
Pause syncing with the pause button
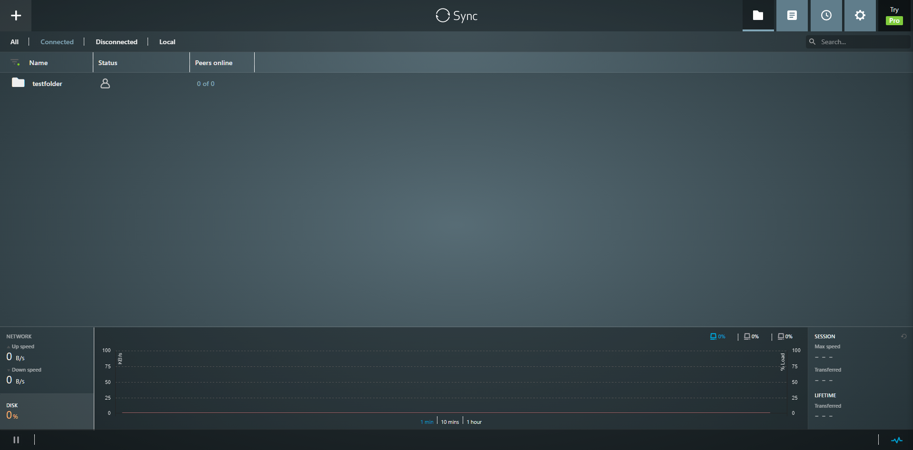click(x=16, y=440)
